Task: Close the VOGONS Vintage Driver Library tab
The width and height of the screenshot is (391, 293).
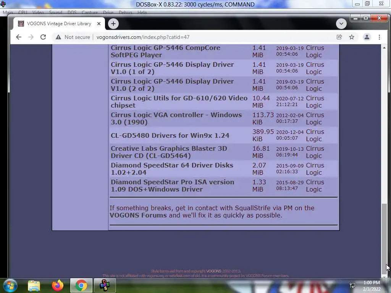Action: point(99,24)
